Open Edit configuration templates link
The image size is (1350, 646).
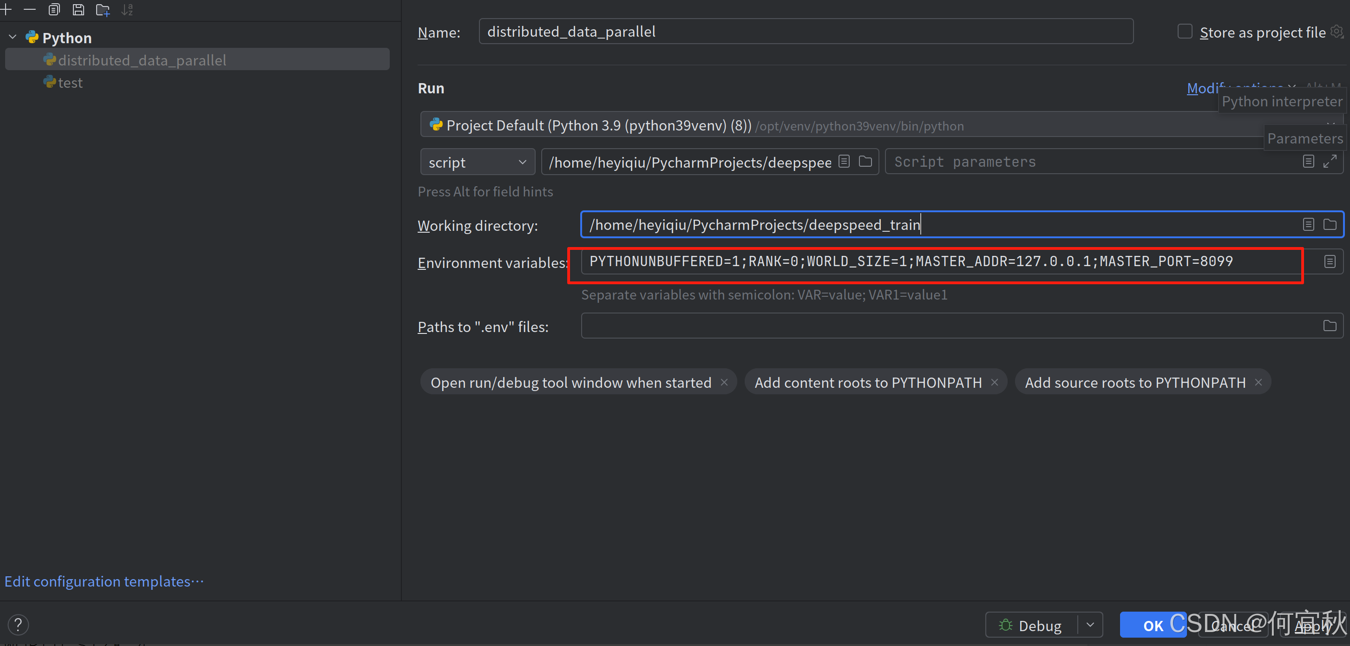coord(104,581)
